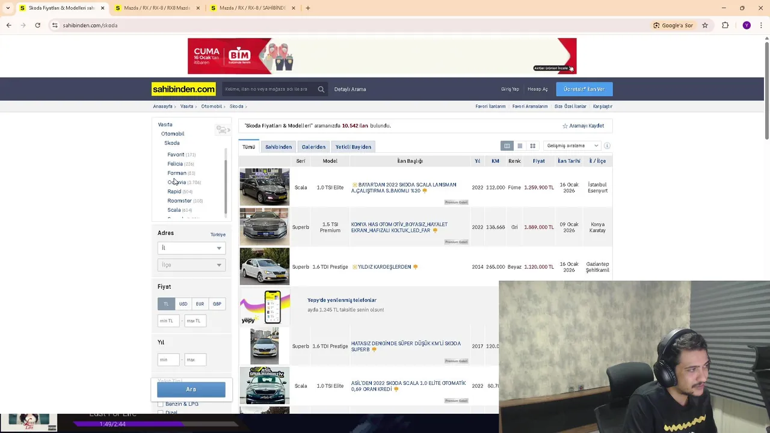Image resolution: width=770 pixels, height=433 pixels.
Task: Switch to table column view icon
Action: pos(507,146)
